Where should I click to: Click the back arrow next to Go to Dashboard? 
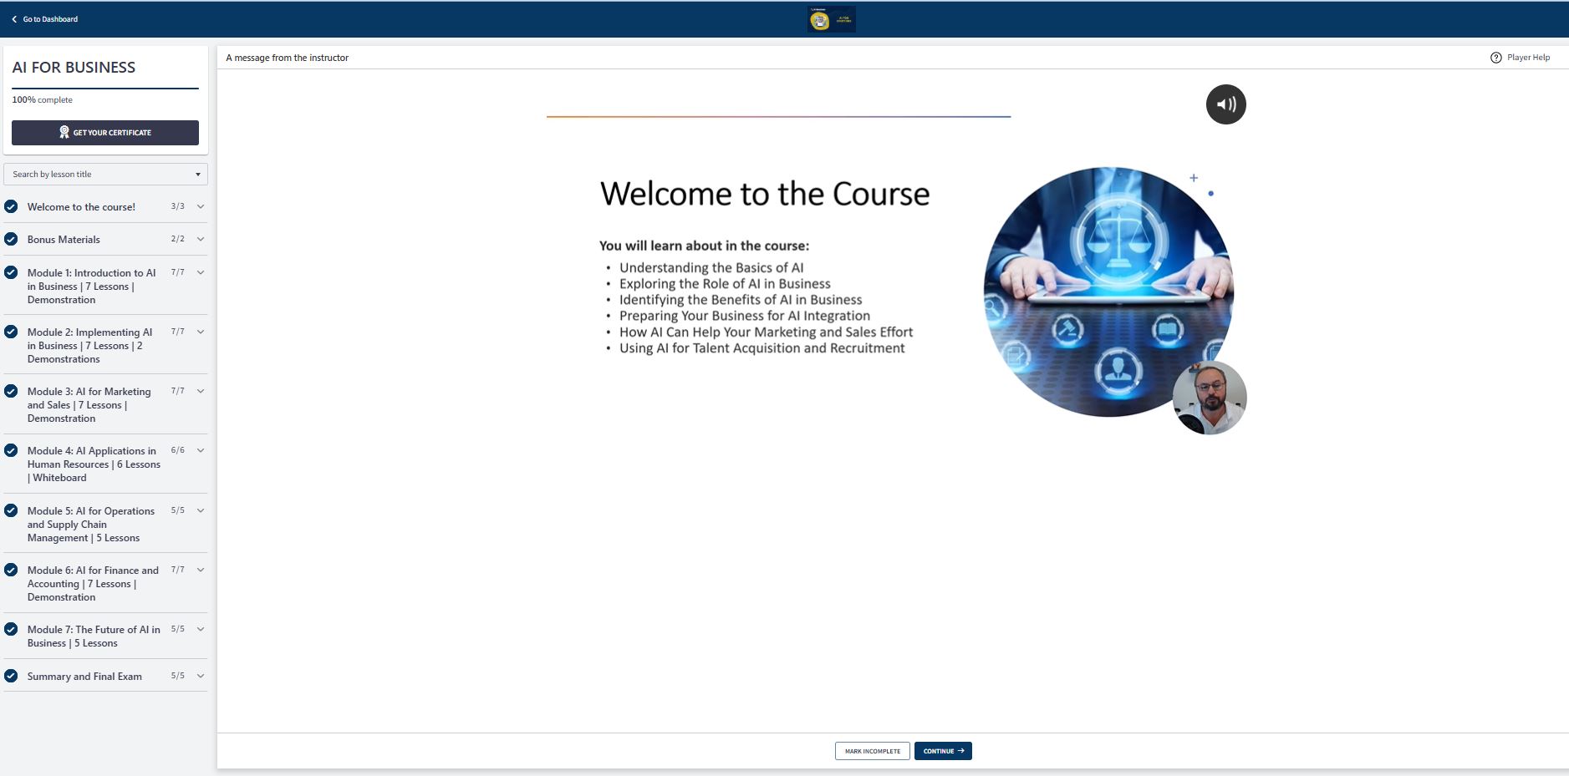point(14,19)
